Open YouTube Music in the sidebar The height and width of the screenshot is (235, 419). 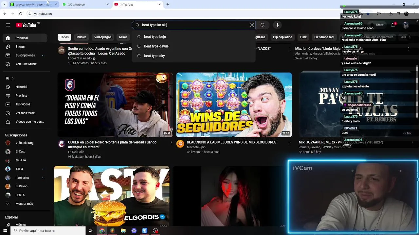pos(25,64)
